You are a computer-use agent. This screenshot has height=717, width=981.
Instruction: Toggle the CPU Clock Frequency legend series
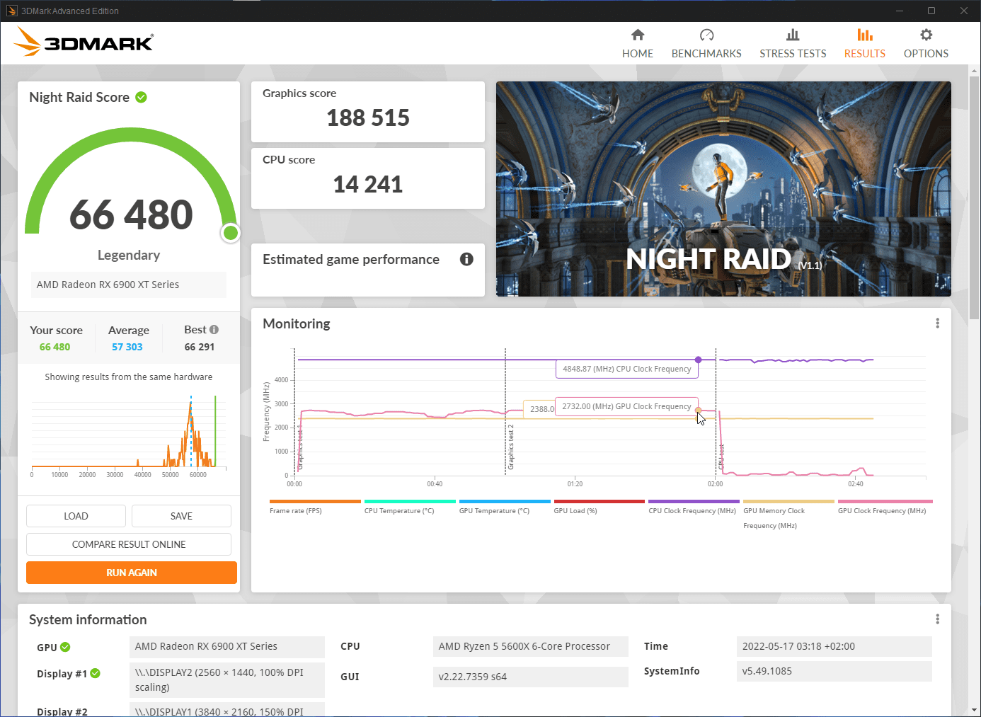[x=694, y=507]
